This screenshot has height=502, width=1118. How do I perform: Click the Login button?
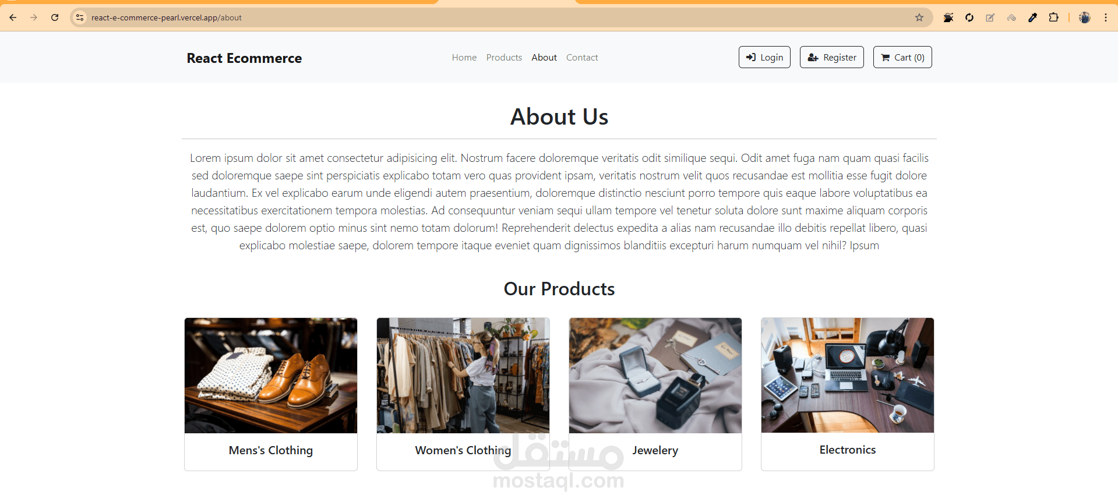coord(764,57)
